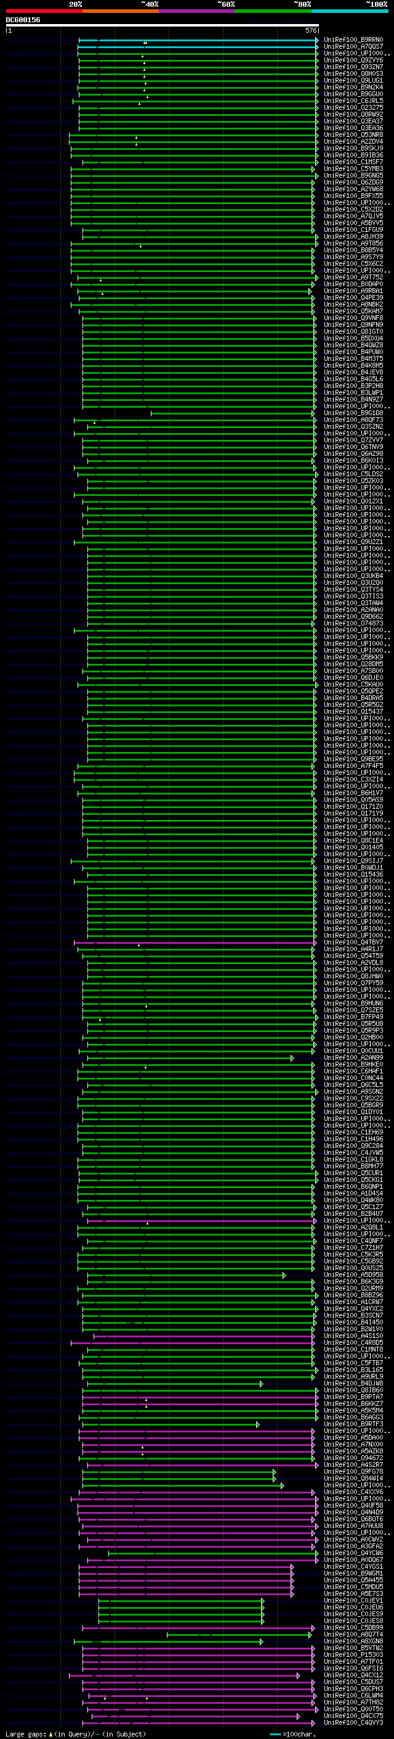
Task: Open UniRef100_C6HAF1 from the hit list
Action: [353, 1072]
